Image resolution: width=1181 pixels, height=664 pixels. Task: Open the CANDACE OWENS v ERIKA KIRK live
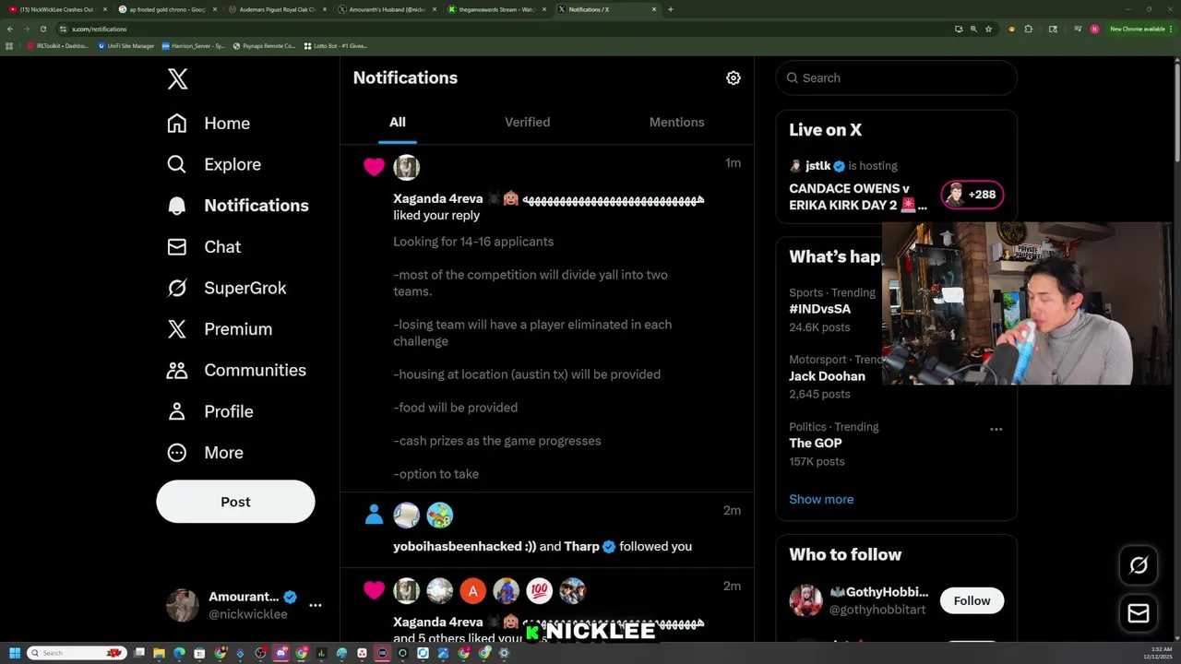pos(856,196)
